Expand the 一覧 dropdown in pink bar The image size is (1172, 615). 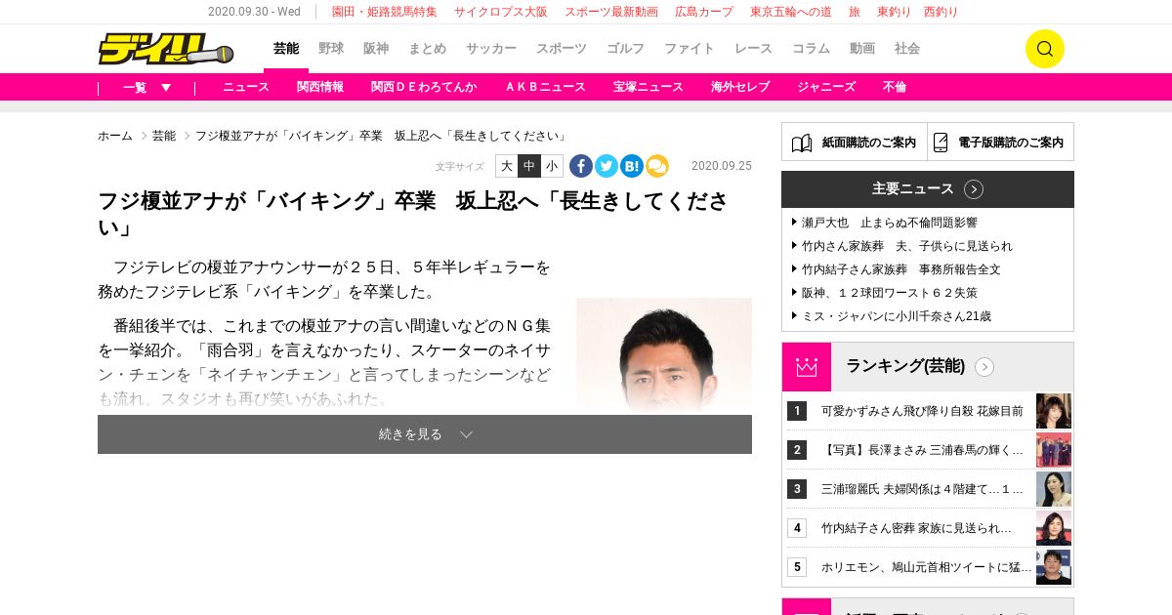(x=147, y=87)
